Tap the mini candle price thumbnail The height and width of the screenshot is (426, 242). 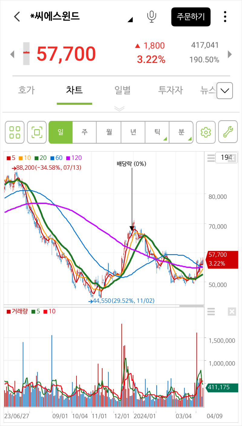click(27, 53)
